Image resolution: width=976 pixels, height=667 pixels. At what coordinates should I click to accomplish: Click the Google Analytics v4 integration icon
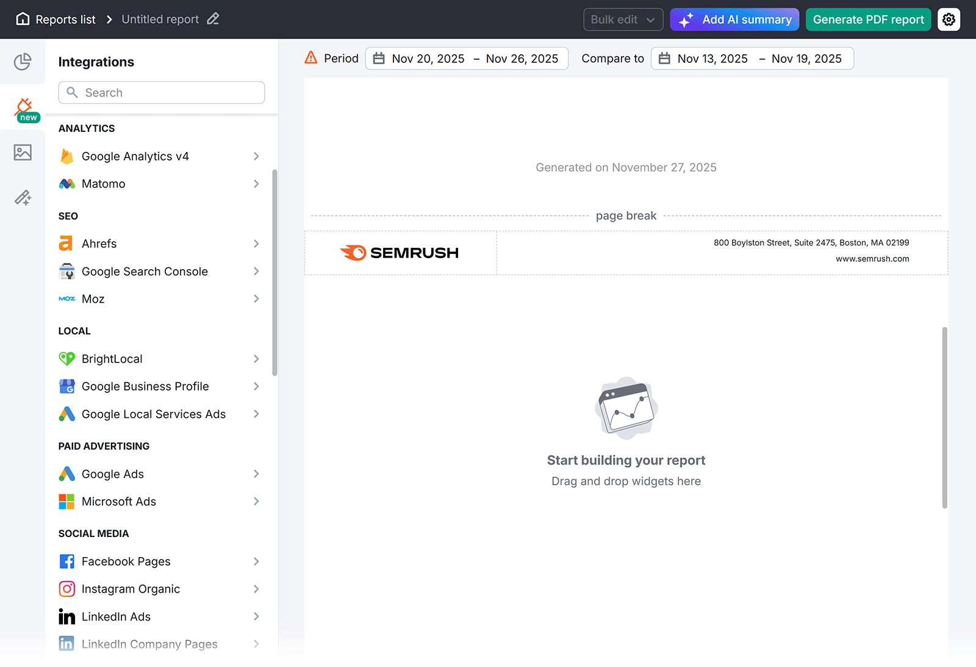[67, 156]
